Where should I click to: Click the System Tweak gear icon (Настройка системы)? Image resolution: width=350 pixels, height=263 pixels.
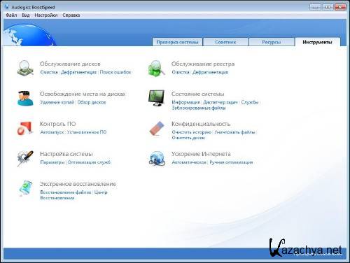click(x=25, y=158)
